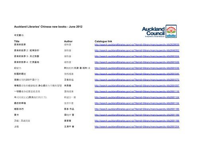The height and width of the screenshot is (154, 199).
Task: Open catalogue link ending b2681116
Action: point(137,91)
